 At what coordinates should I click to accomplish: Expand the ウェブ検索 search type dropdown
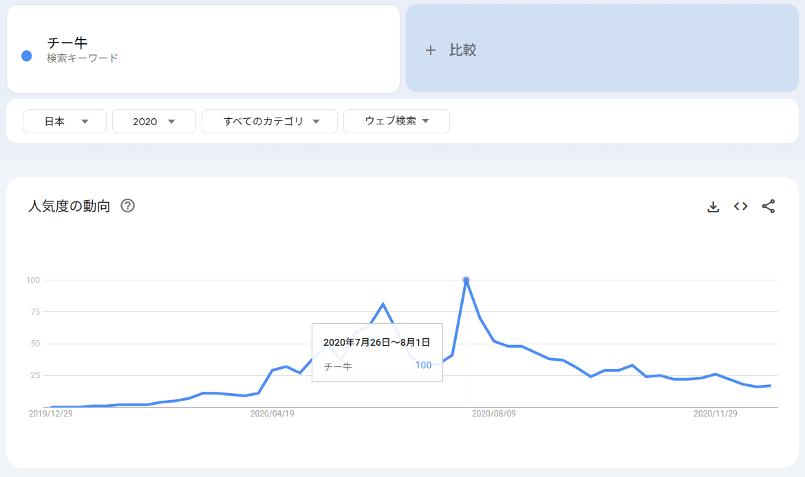pyautogui.click(x=396, y=121)
